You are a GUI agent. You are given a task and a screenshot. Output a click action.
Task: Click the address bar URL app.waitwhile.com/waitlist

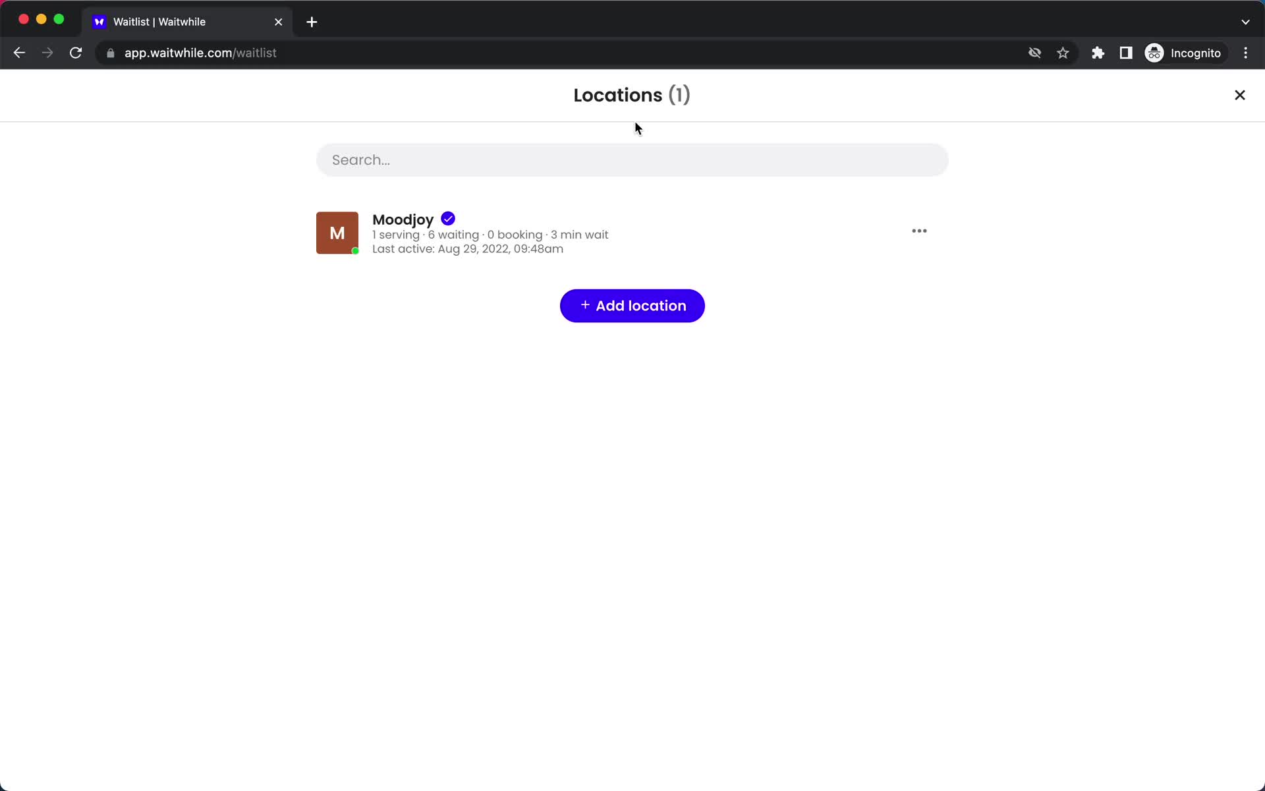click(200, 53)
